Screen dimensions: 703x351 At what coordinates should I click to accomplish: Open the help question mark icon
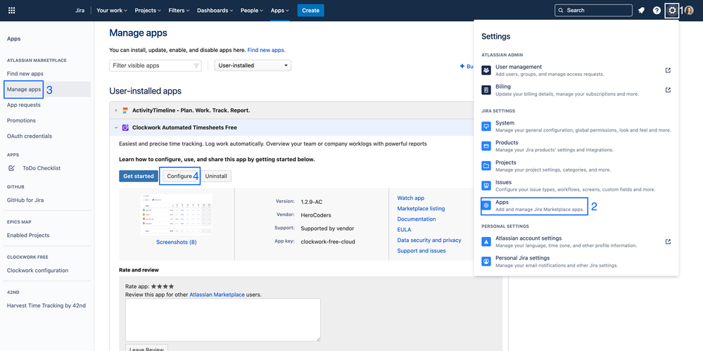(x=657, y=11)
